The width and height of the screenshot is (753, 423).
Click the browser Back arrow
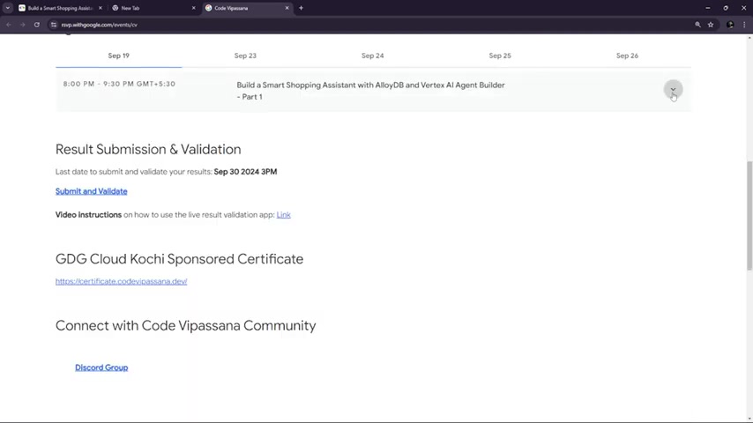pos(9,25)
